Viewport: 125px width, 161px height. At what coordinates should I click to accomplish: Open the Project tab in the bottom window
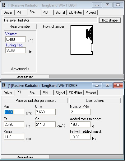91,93
